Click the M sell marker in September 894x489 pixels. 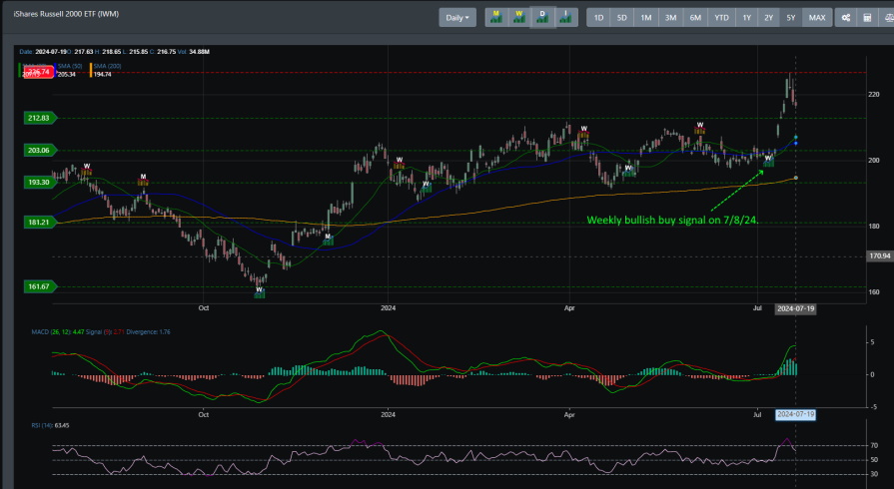tap(143, 180)
